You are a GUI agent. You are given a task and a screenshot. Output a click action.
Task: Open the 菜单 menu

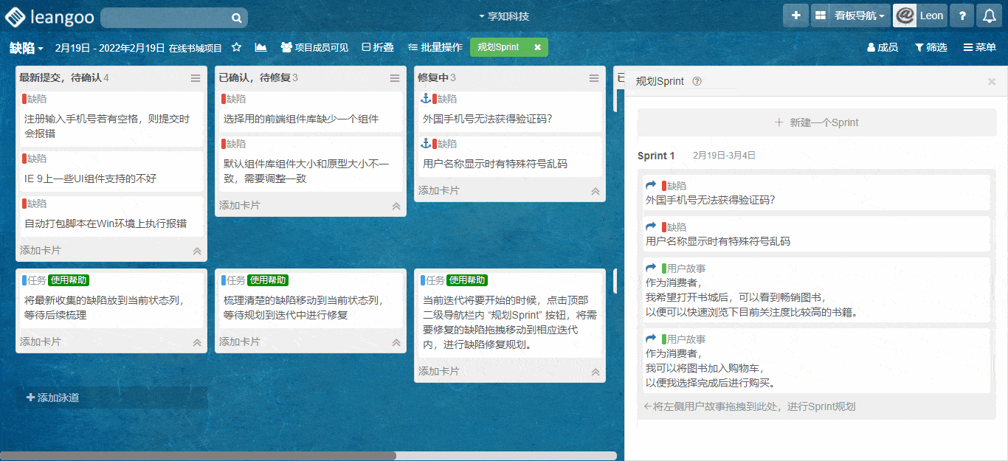979,47
